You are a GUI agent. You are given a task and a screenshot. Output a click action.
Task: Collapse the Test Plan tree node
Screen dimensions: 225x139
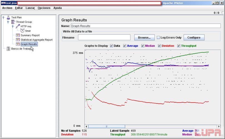point(3,18)
